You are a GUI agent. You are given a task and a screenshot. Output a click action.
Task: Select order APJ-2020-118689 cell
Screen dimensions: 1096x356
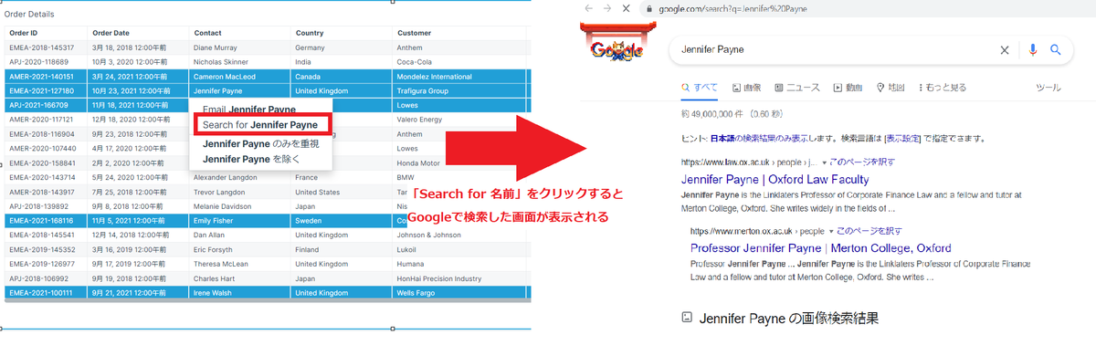pyautogui.click(x=46, y=62)
